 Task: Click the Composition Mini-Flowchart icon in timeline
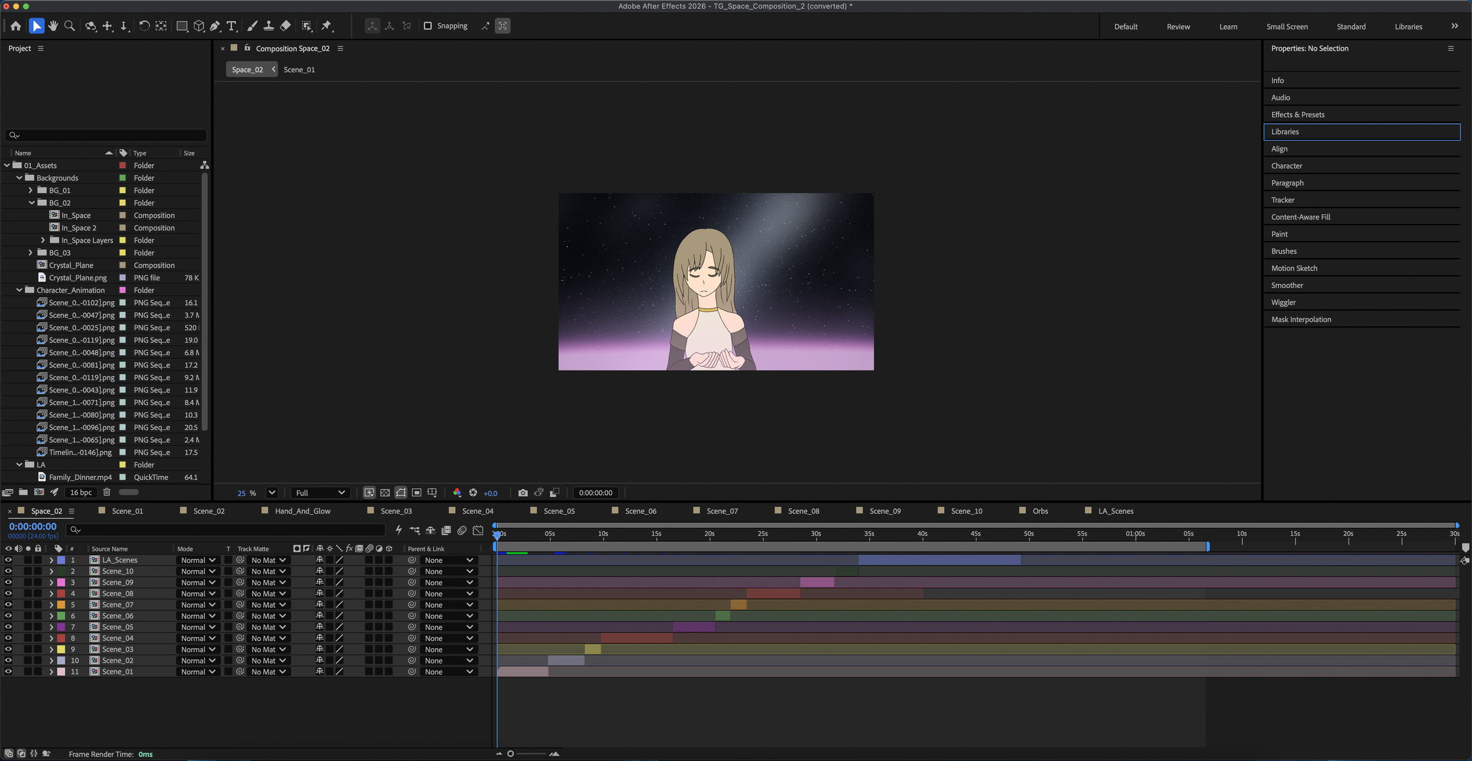click(415, 530)
